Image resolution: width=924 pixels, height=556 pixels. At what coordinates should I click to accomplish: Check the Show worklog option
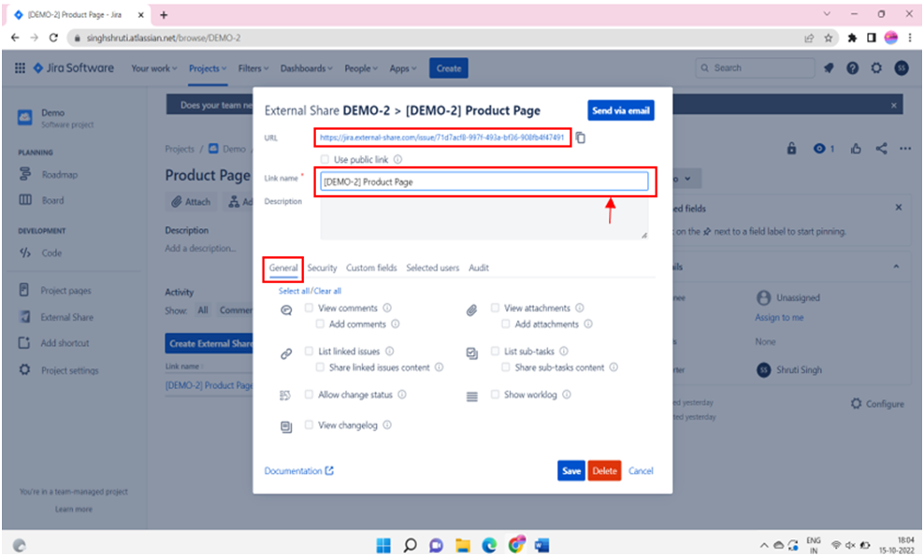pos(495,394)
